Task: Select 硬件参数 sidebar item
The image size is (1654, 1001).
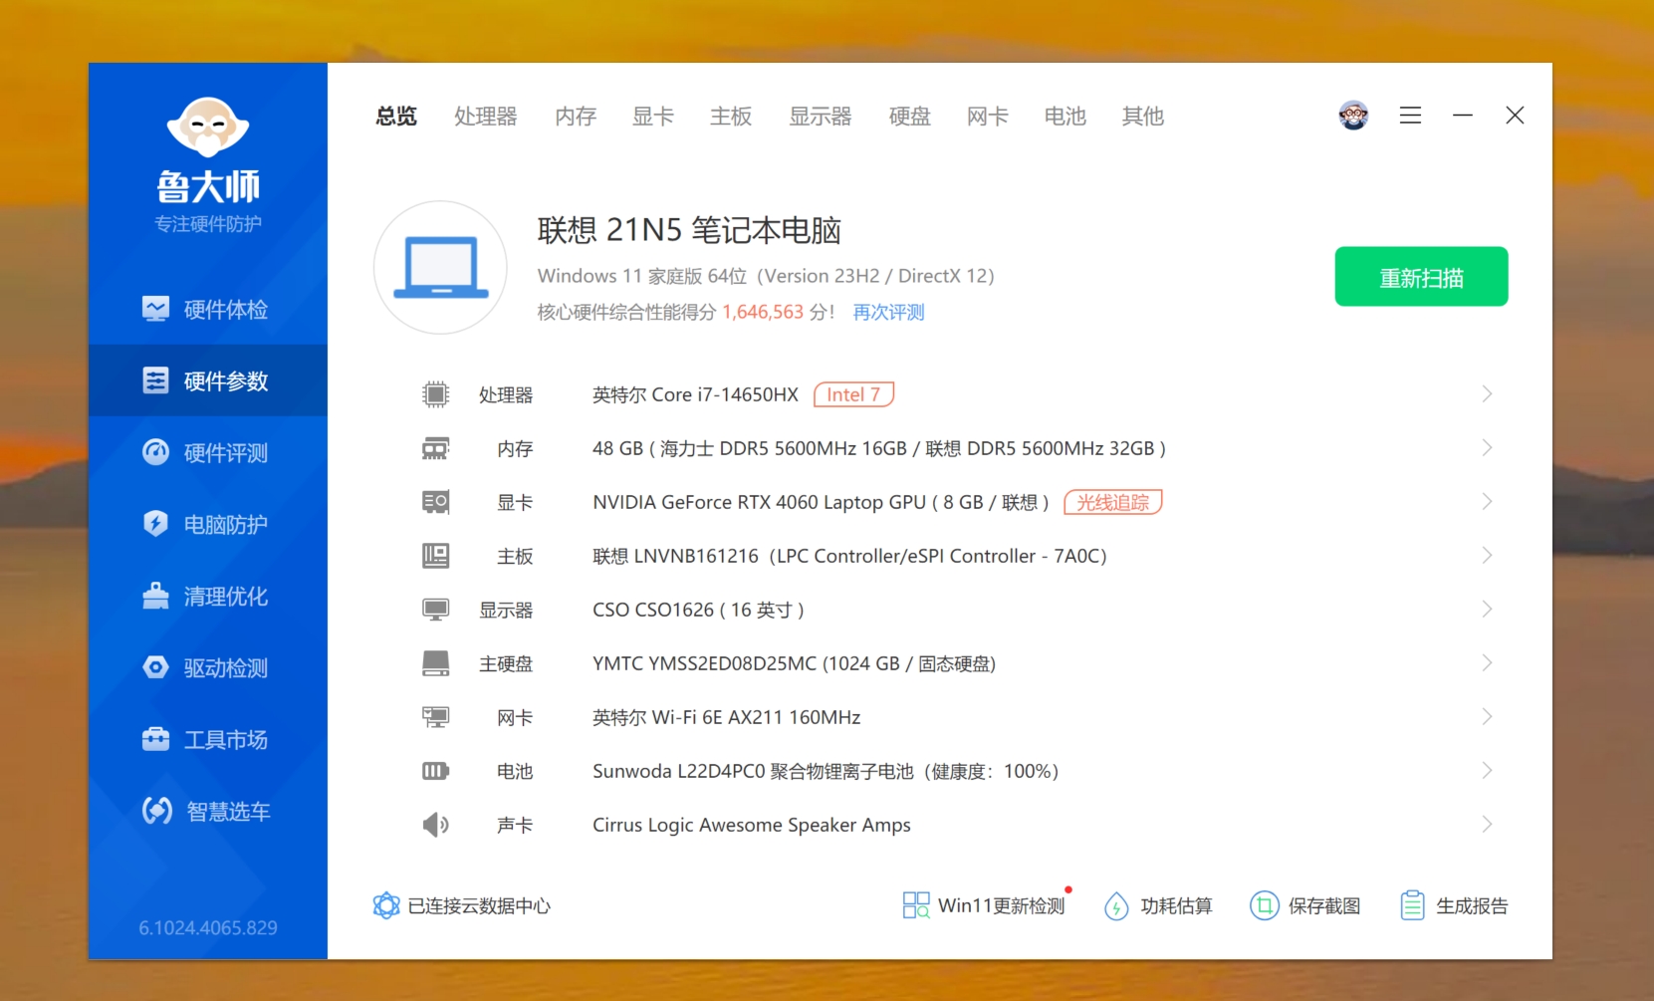Action: pos(207,380)
